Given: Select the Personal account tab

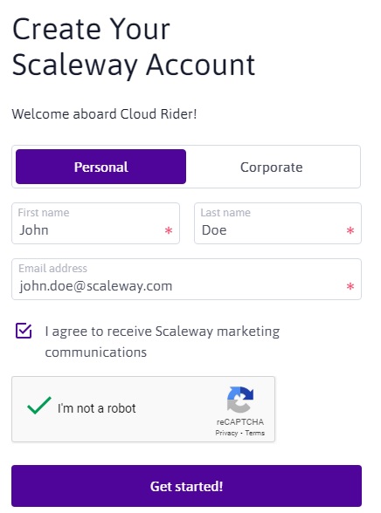Looking at the screenshot, I should 100,167.
